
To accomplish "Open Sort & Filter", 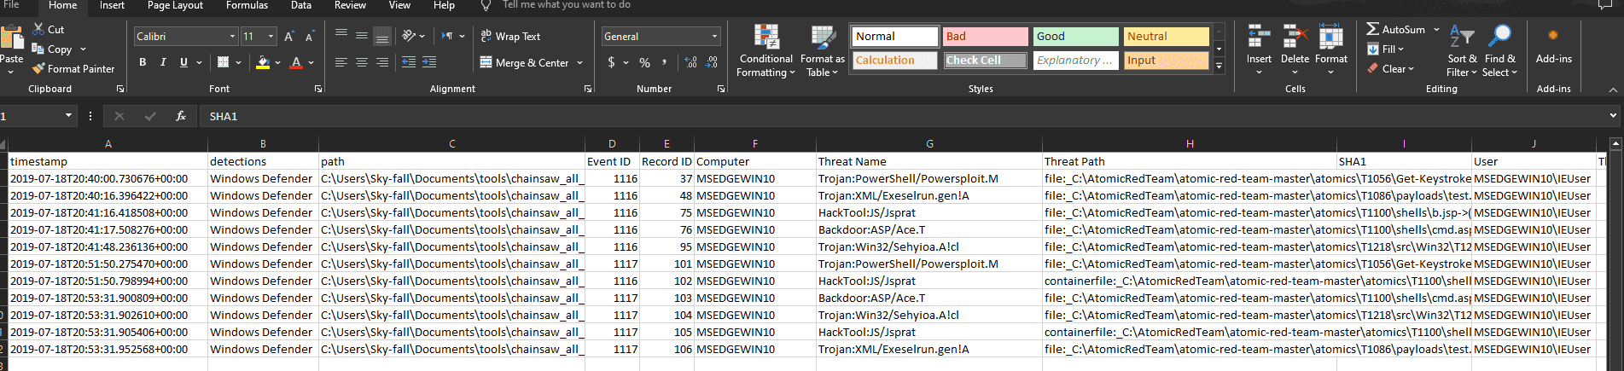I will (1462, 51).
